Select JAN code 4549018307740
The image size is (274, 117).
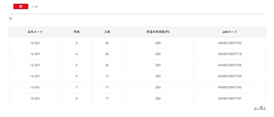230,87
